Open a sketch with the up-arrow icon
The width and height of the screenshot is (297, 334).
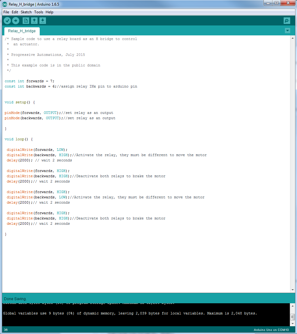pos(34,21)
